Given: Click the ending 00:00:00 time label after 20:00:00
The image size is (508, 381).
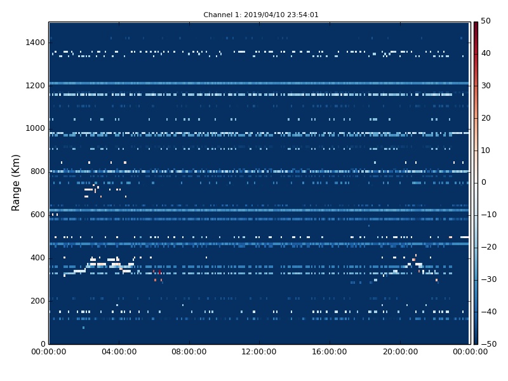Looking at the screenshot, I should pyautogui.click(x=470, y=352).
